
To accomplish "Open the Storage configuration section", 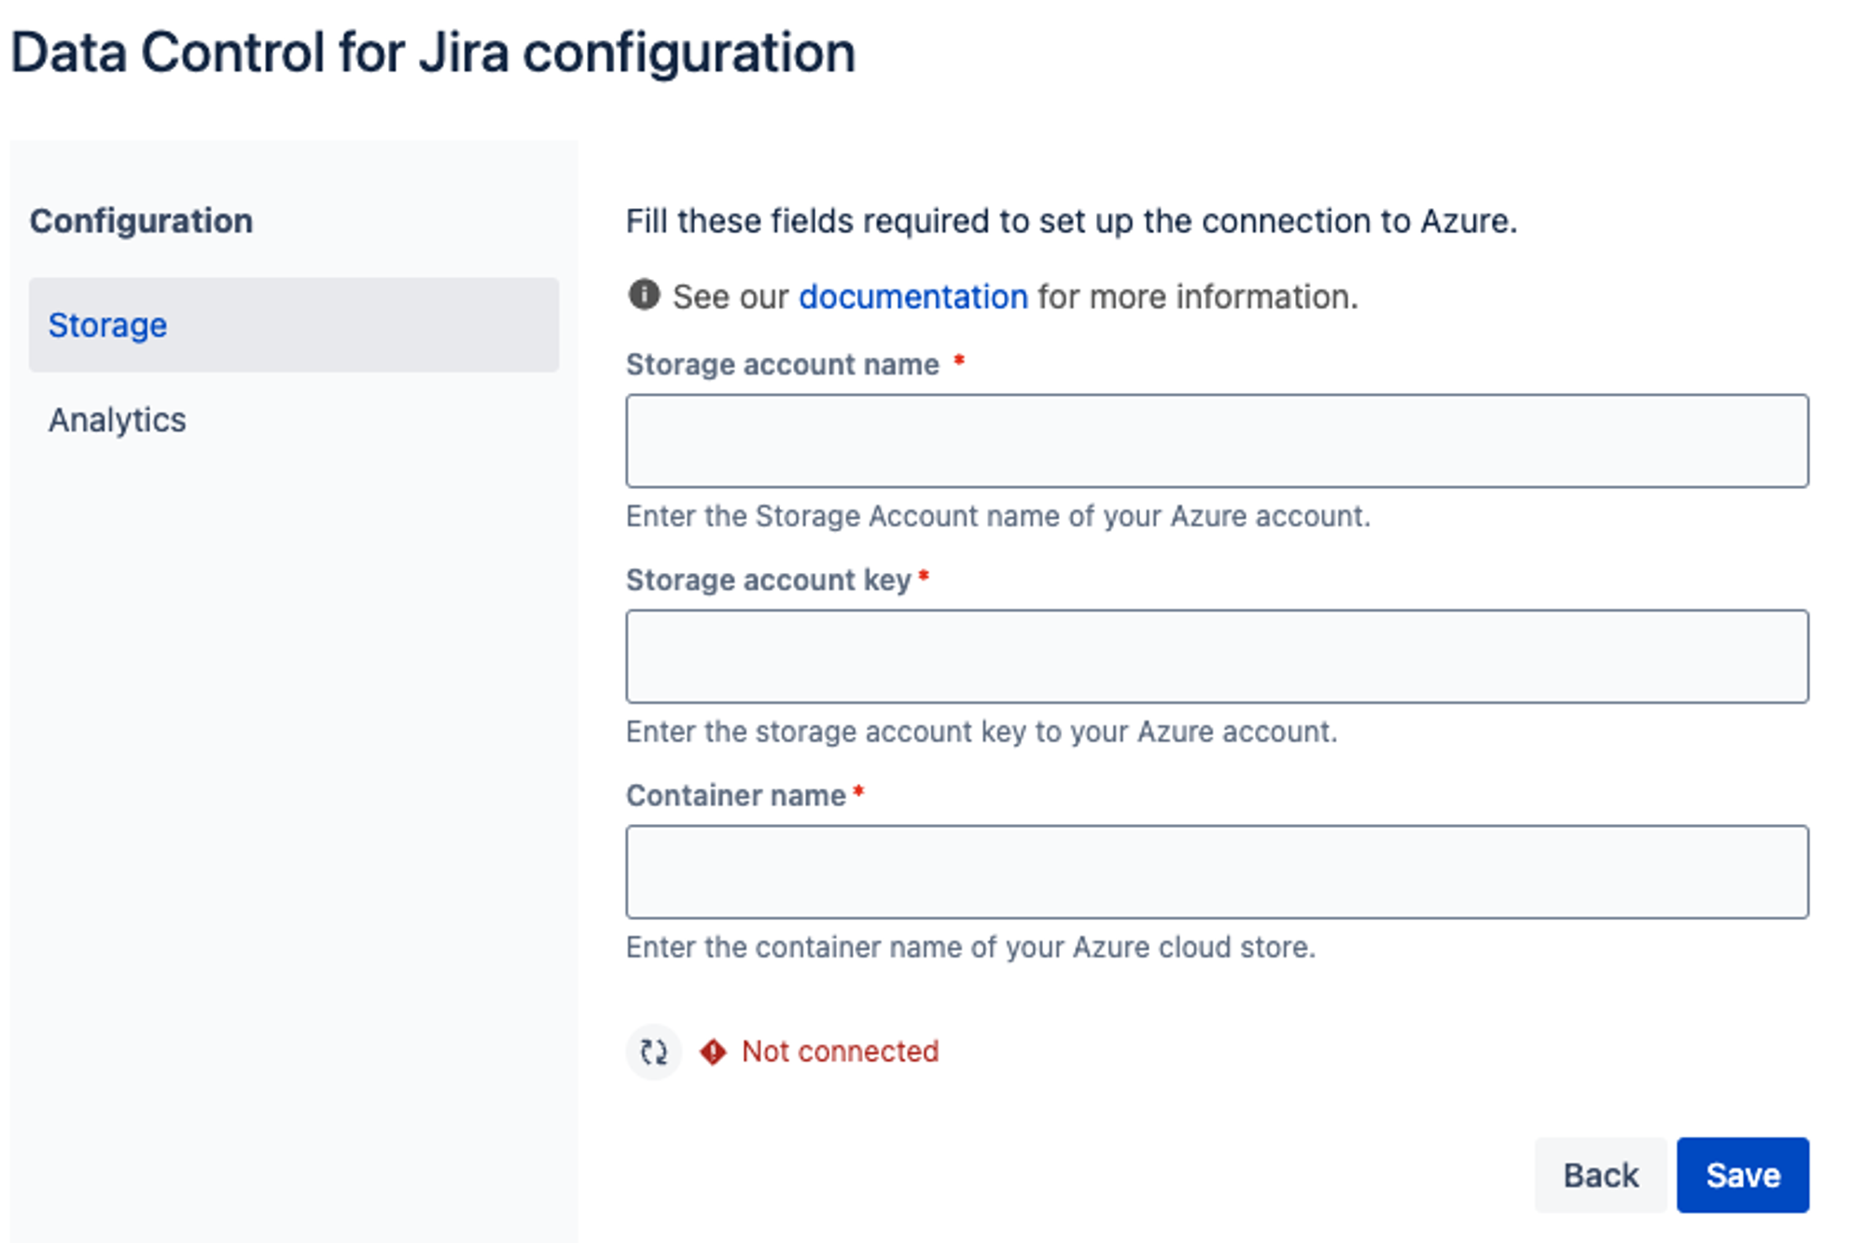I will click(x=107, y=325).
